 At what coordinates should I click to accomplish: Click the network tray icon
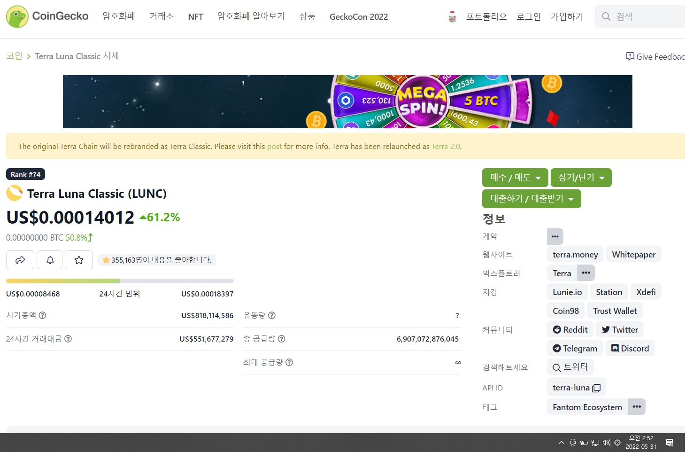[x=595, y=443]
